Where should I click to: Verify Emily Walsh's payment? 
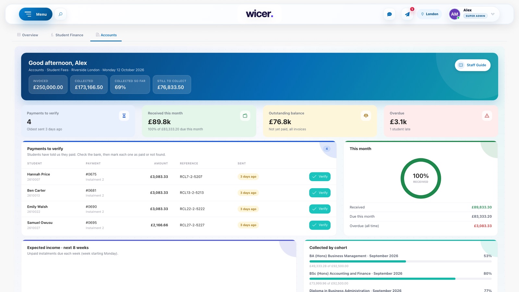coord(320,209)
